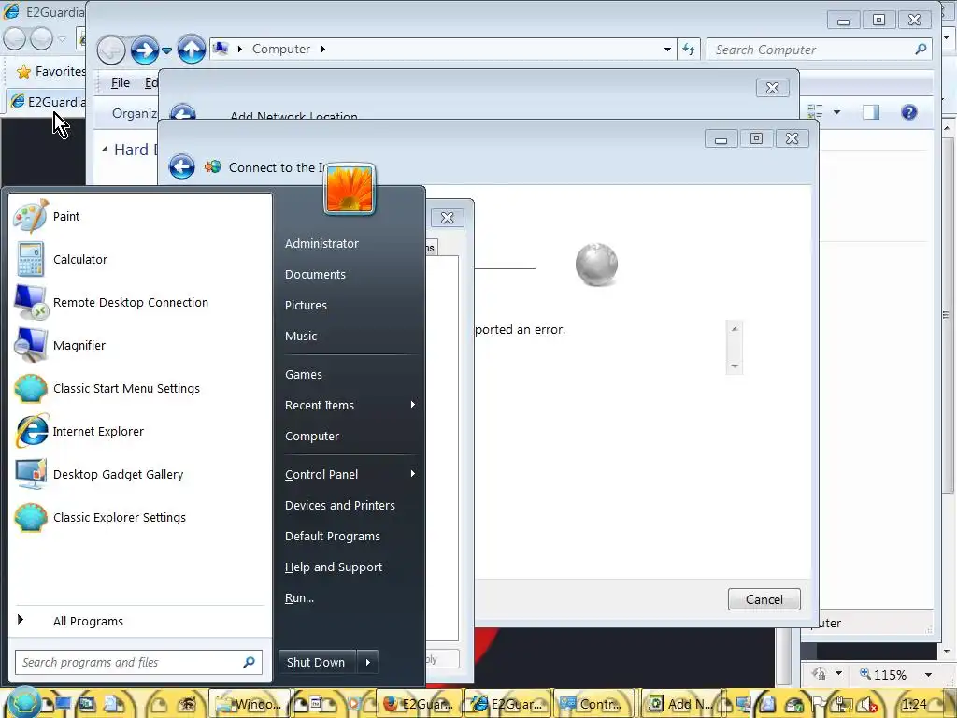The width and height of the screenshot is (957, 718).
Task: Click the Up arrow in Computer window
Action: tap(191, 50)
